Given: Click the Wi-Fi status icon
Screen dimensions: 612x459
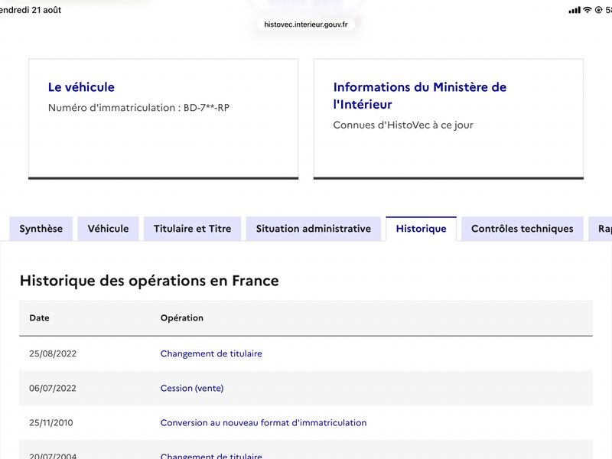Looking at the screenshot, I should [588, 10].
